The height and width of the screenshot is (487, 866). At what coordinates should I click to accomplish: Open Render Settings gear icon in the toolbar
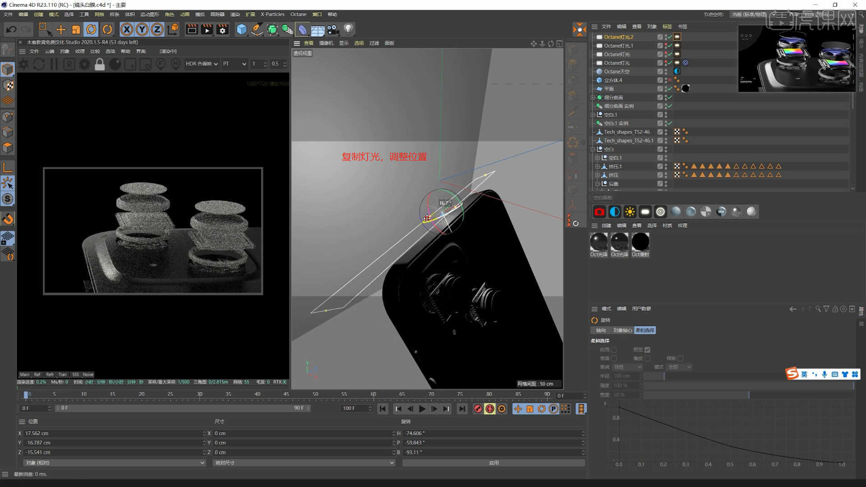tap(222, 29)
